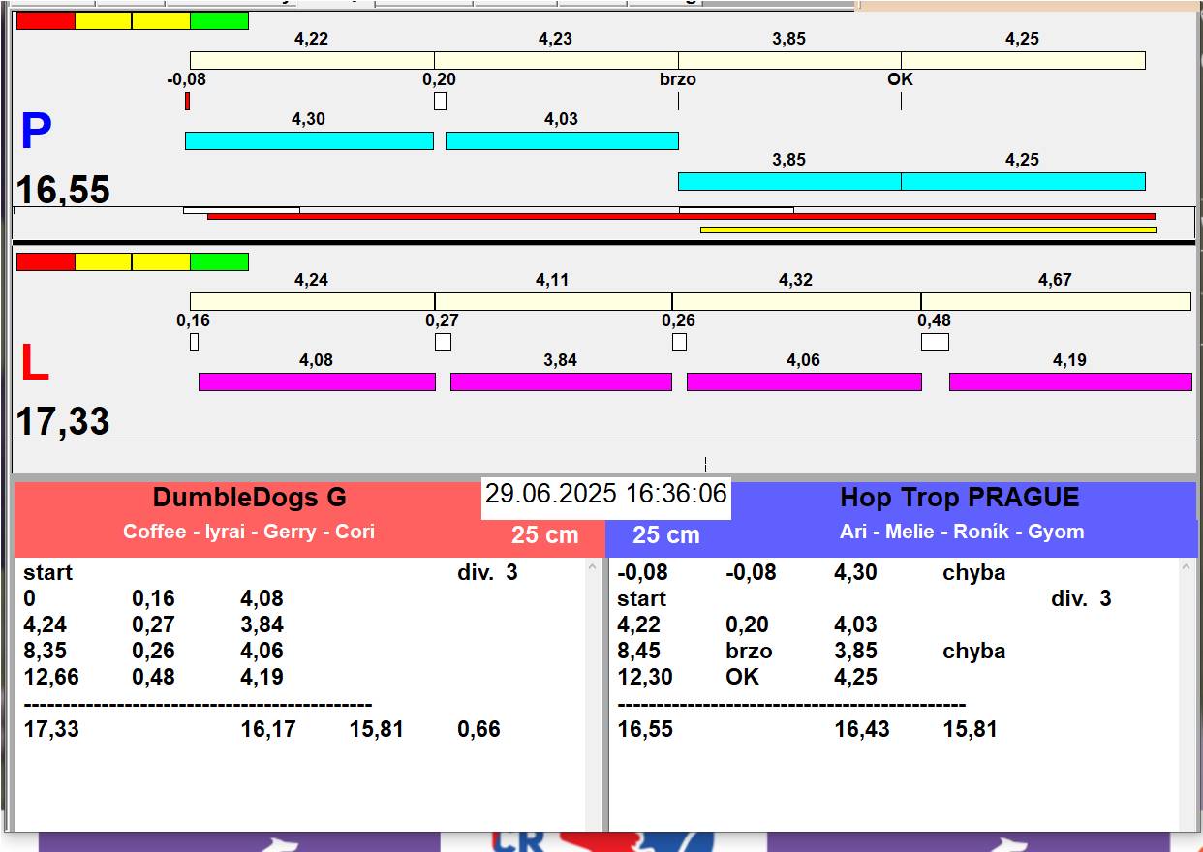Screen dimensions: 1203x852
Task: Click lane P yellow light beside the red light
Action: tap(104, 20)
